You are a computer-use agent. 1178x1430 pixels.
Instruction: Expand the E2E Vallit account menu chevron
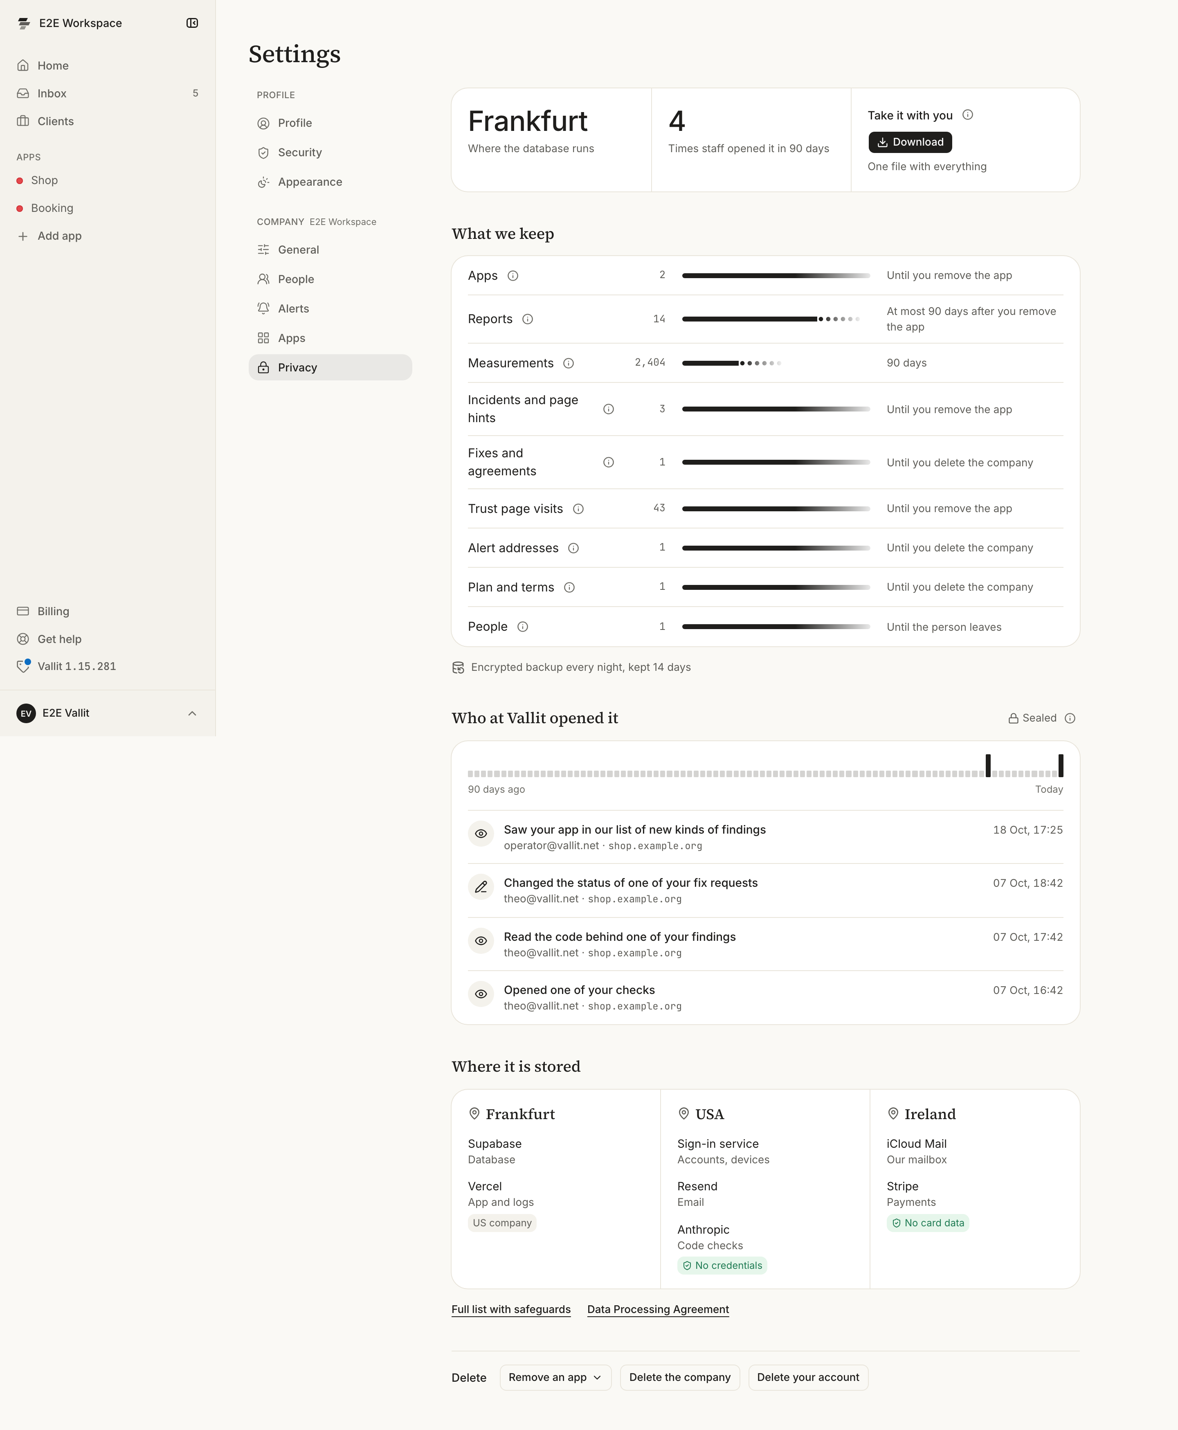click(192, 713)
